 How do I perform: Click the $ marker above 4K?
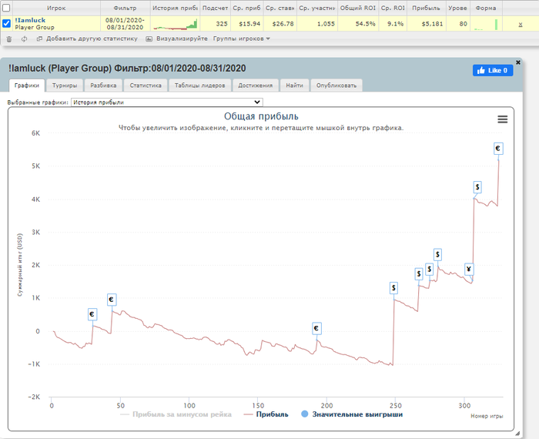477,187
